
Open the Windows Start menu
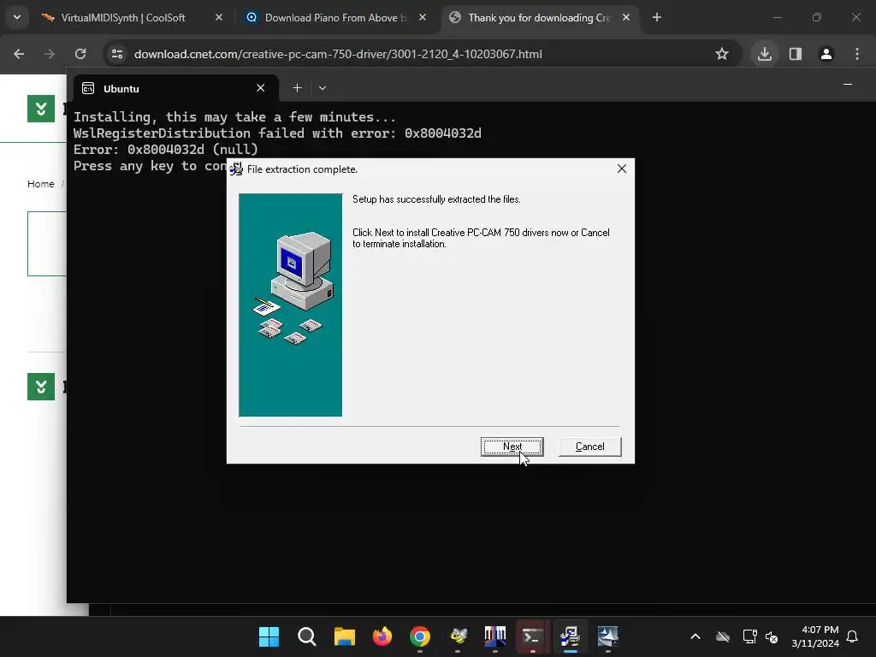(269, 636)
